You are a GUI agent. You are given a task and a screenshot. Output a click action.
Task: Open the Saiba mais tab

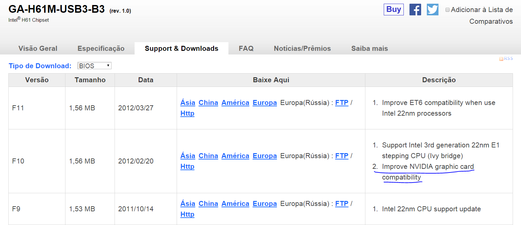coord(370,48)
